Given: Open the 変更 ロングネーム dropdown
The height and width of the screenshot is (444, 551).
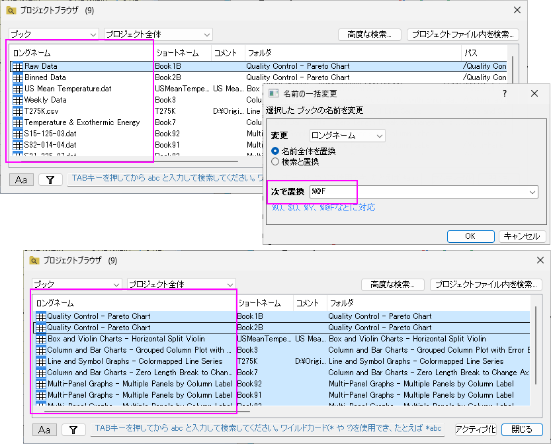Looking at the screenshot, I should tap(347, 136).
